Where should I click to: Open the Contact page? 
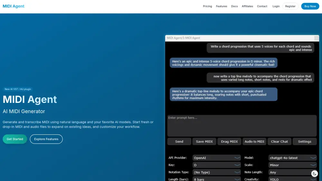pos(262,6)
